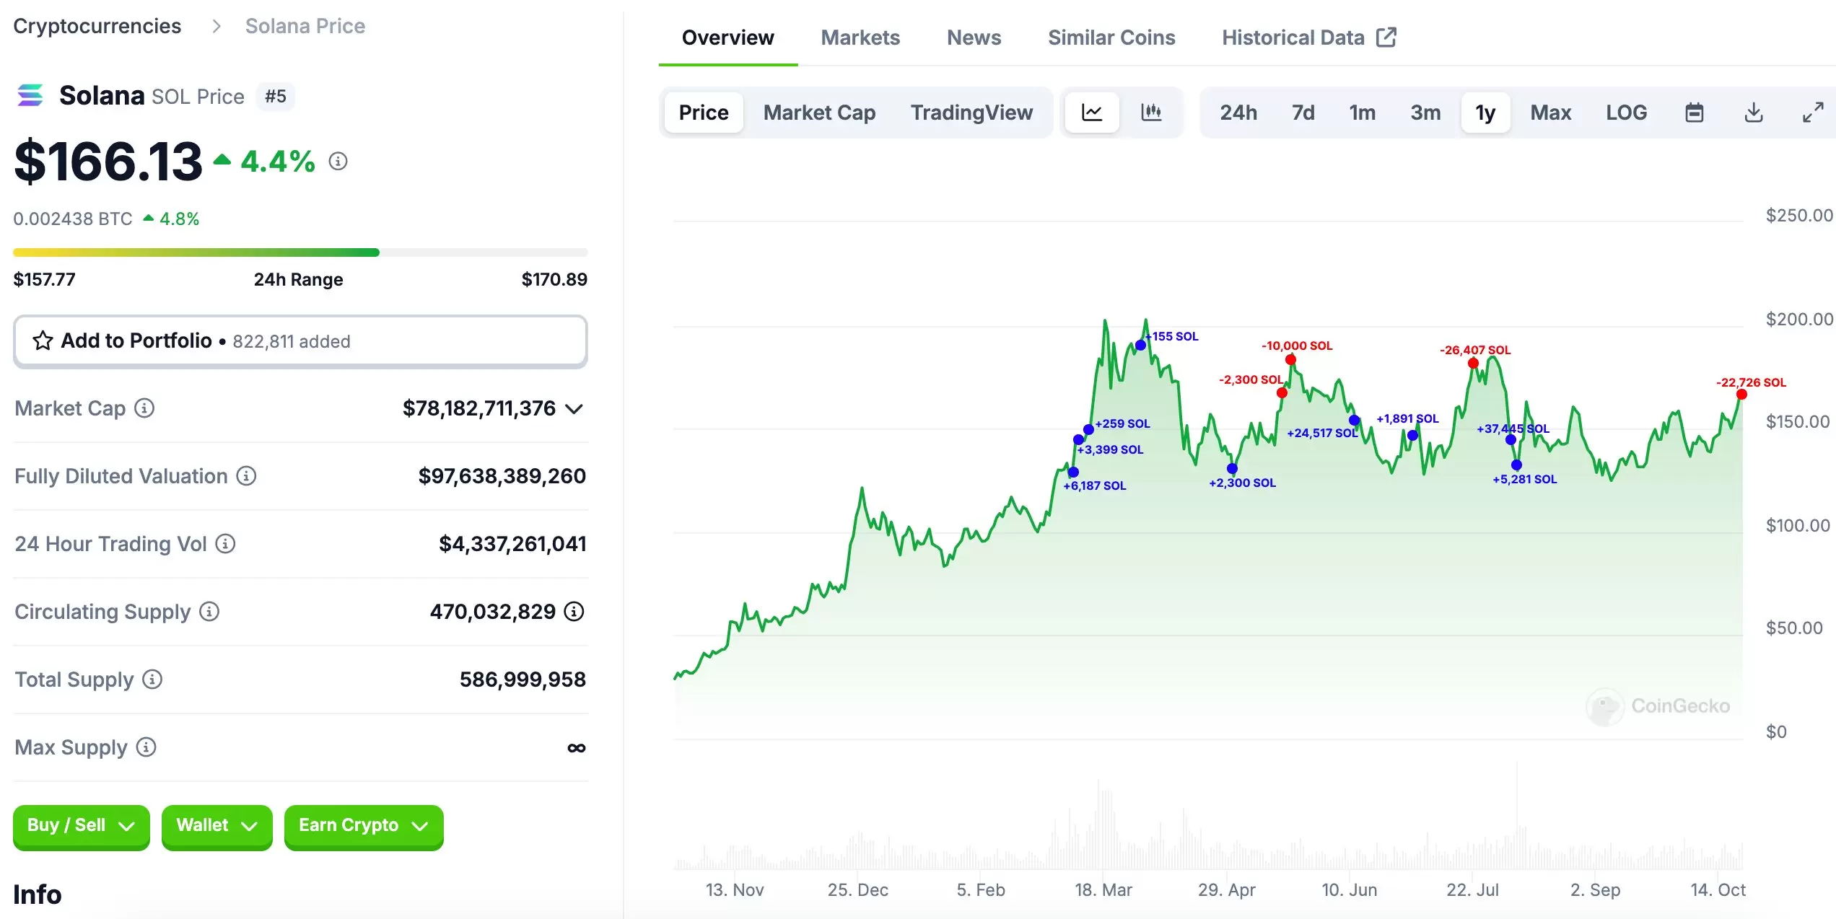Expand the Market Cap value chevron
Image resolution: width=1836 pixels, height=919 pixels.
pyautogui.click(x=574, y=409)
